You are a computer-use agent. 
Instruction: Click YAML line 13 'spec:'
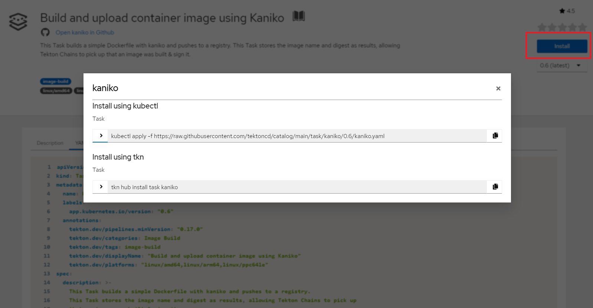pos(64,274)
